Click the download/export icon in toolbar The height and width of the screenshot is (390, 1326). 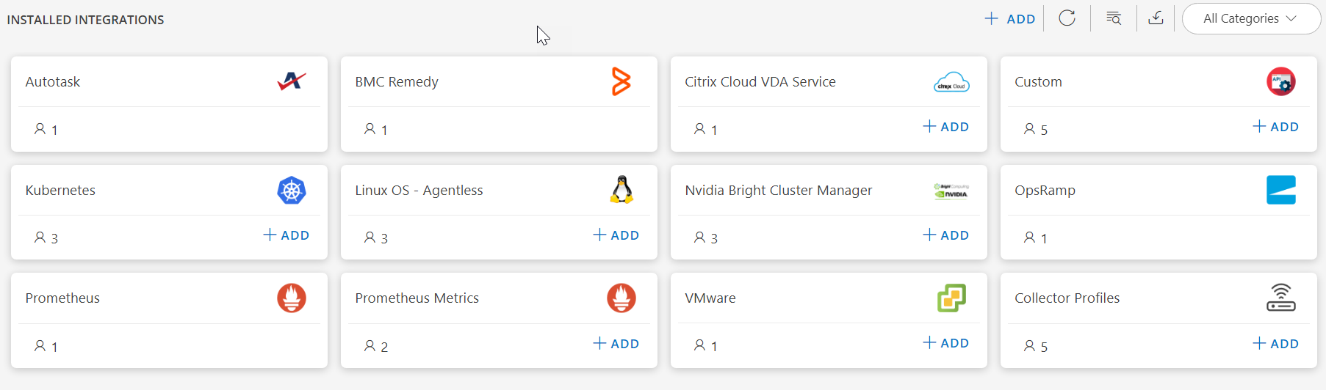1156,18
